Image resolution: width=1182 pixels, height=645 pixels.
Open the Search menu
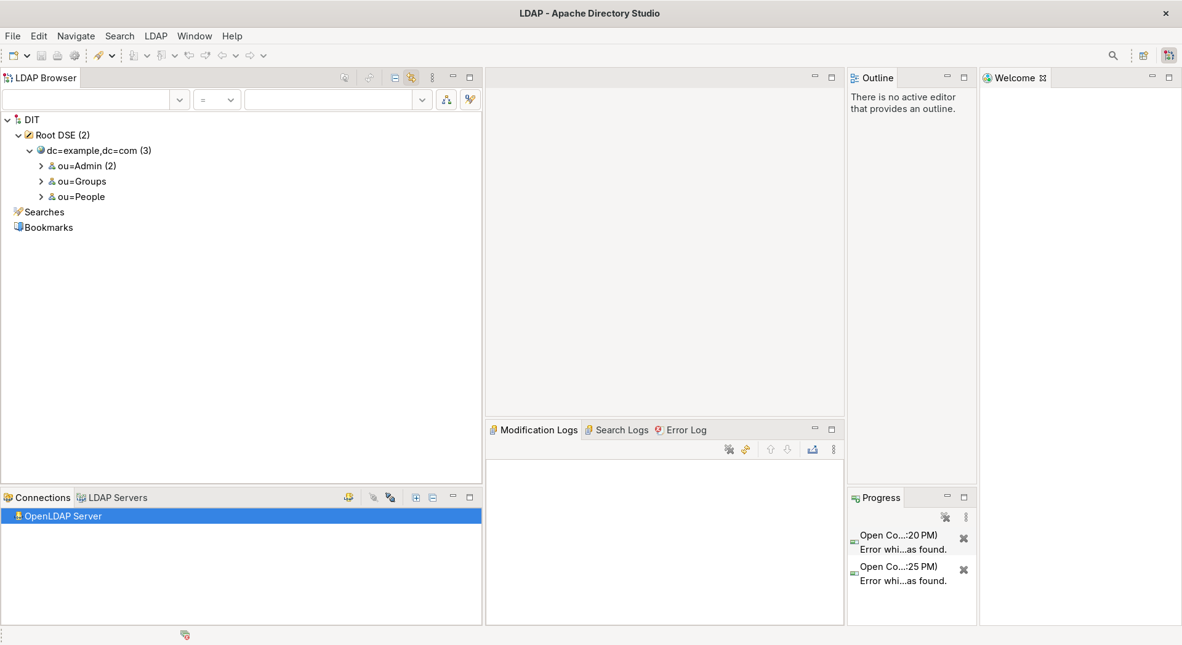[x=120, y=36]
